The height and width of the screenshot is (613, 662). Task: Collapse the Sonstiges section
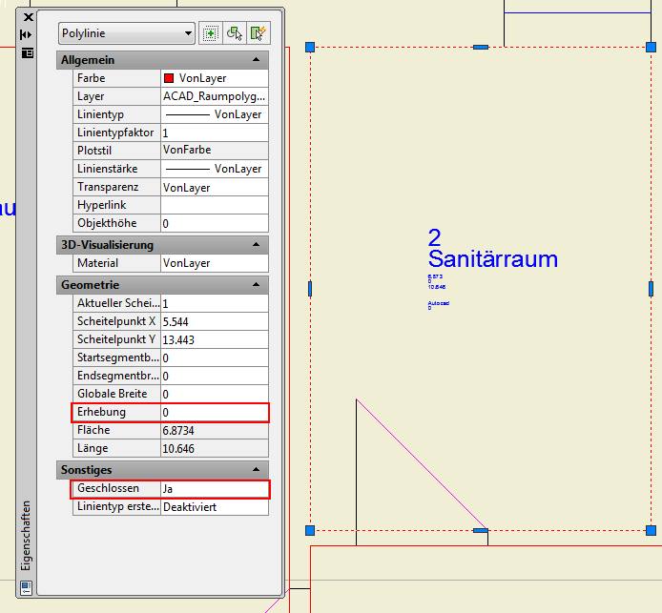tap(256, 470)
